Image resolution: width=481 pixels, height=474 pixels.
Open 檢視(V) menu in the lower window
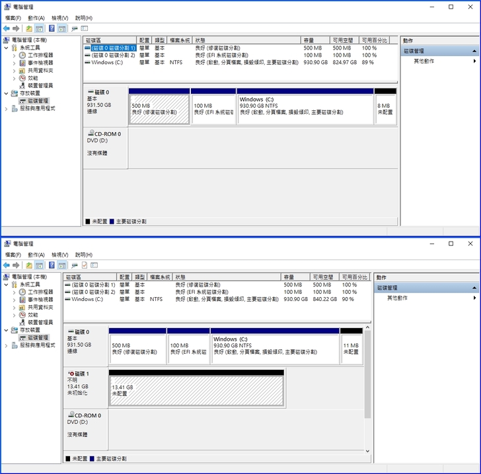point(60,255)
